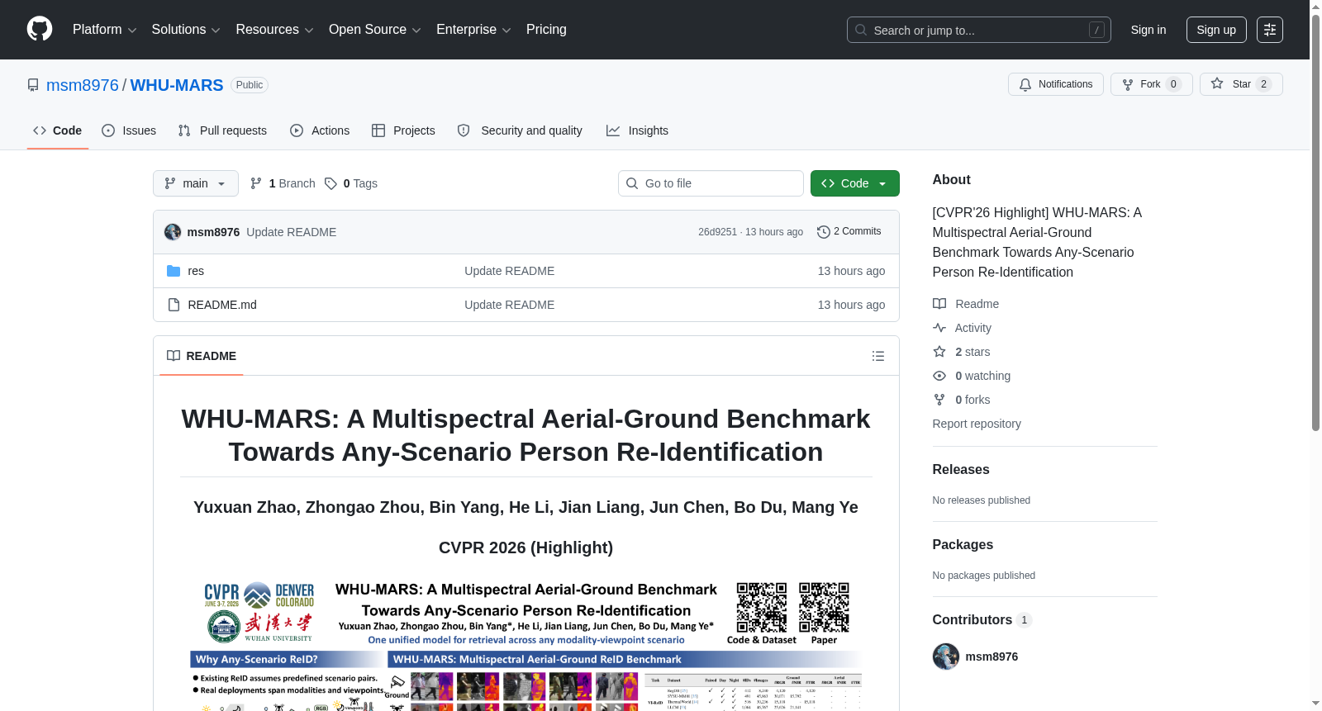Click the magnifier icon in Go to file

coord(632,183)
